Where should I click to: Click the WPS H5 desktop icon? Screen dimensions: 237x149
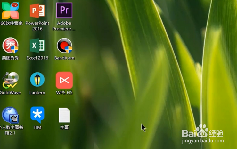[64, 80]
